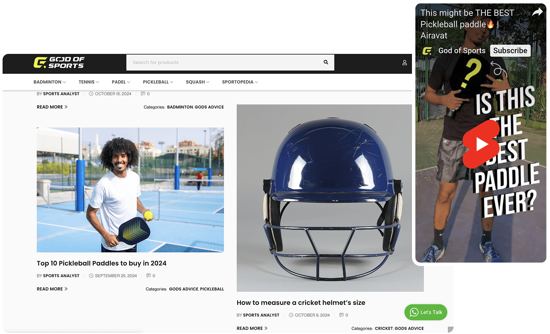550x334 pixels.
Task: Select the Cricket category link
Action: pyautogui.click(x=384, y=328)
